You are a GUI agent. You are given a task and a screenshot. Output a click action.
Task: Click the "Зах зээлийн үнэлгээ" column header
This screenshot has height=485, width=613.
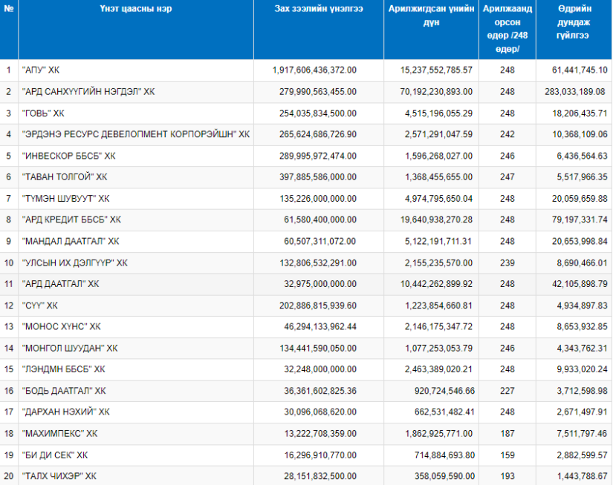coord(319,9)
